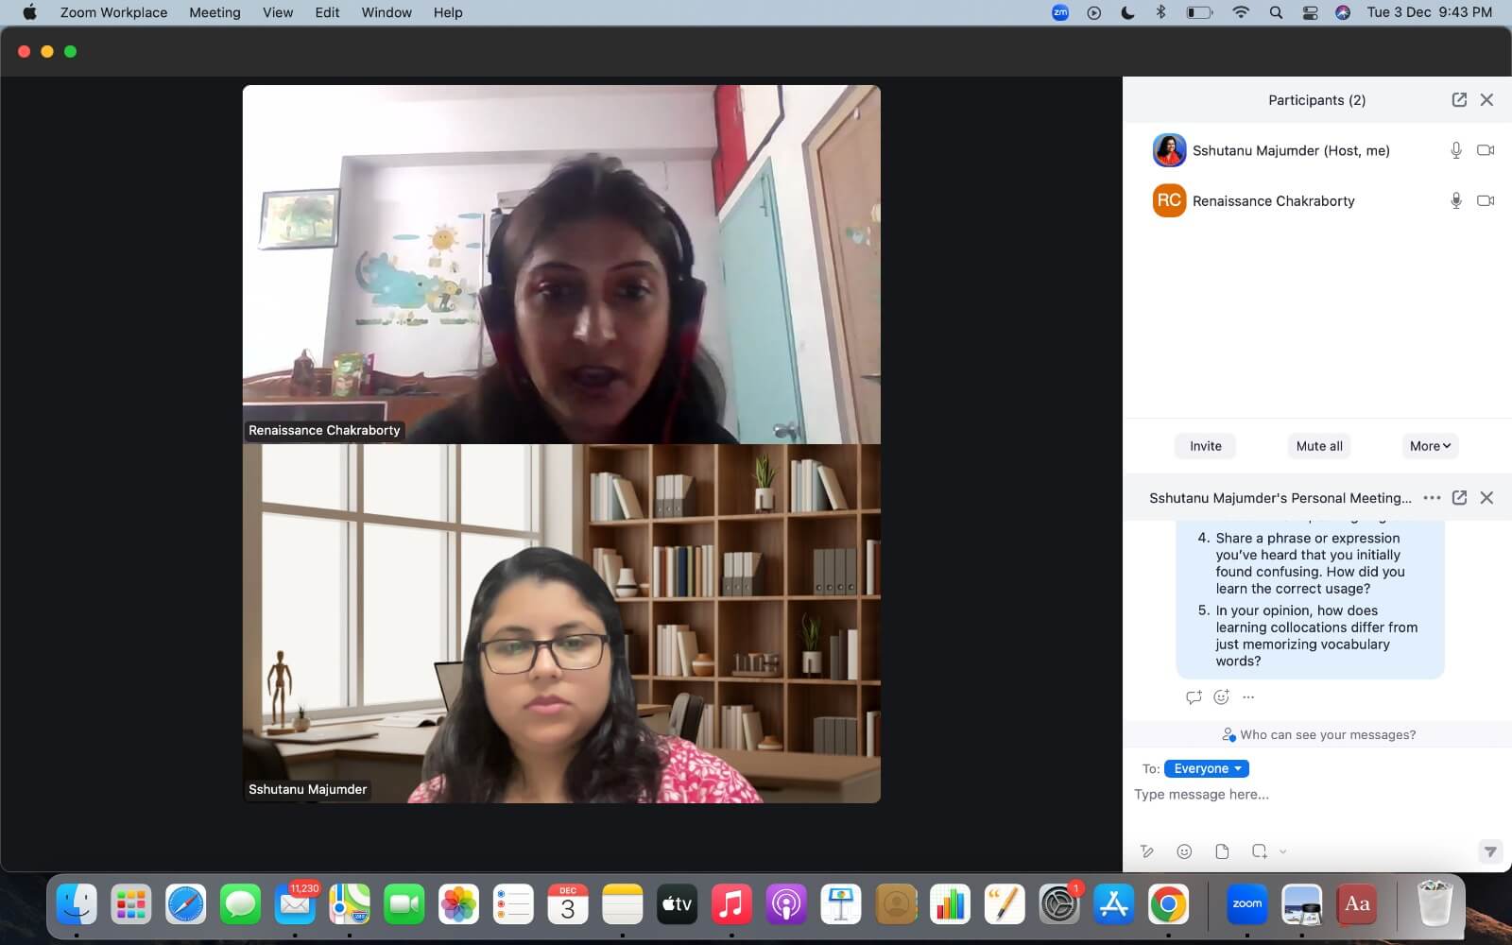This screenshot has height=945, width=1512.
Task: Click the screenshot capture icon in chat
Action: tap(1259, 851)
